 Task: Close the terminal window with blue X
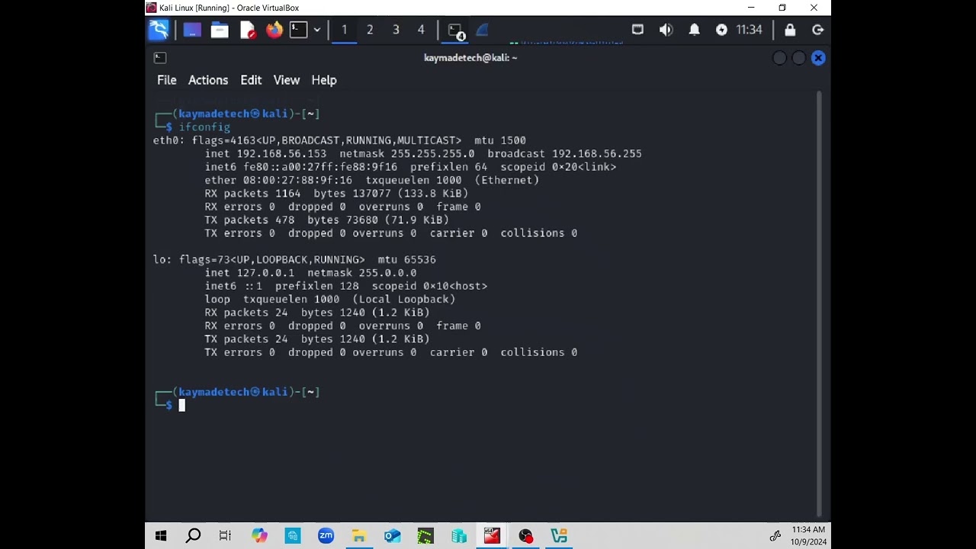point(818,58)
